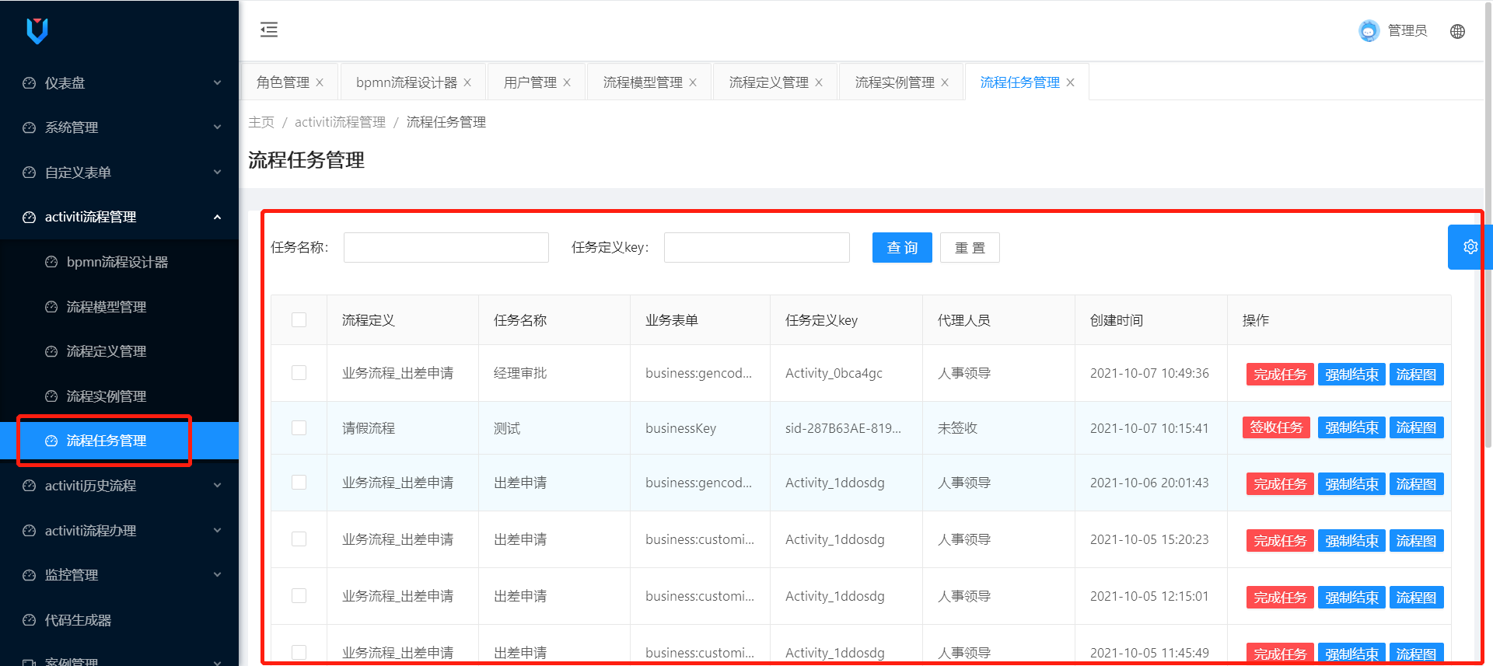Expand the activiti流程办理 menu

click(217, 531)
